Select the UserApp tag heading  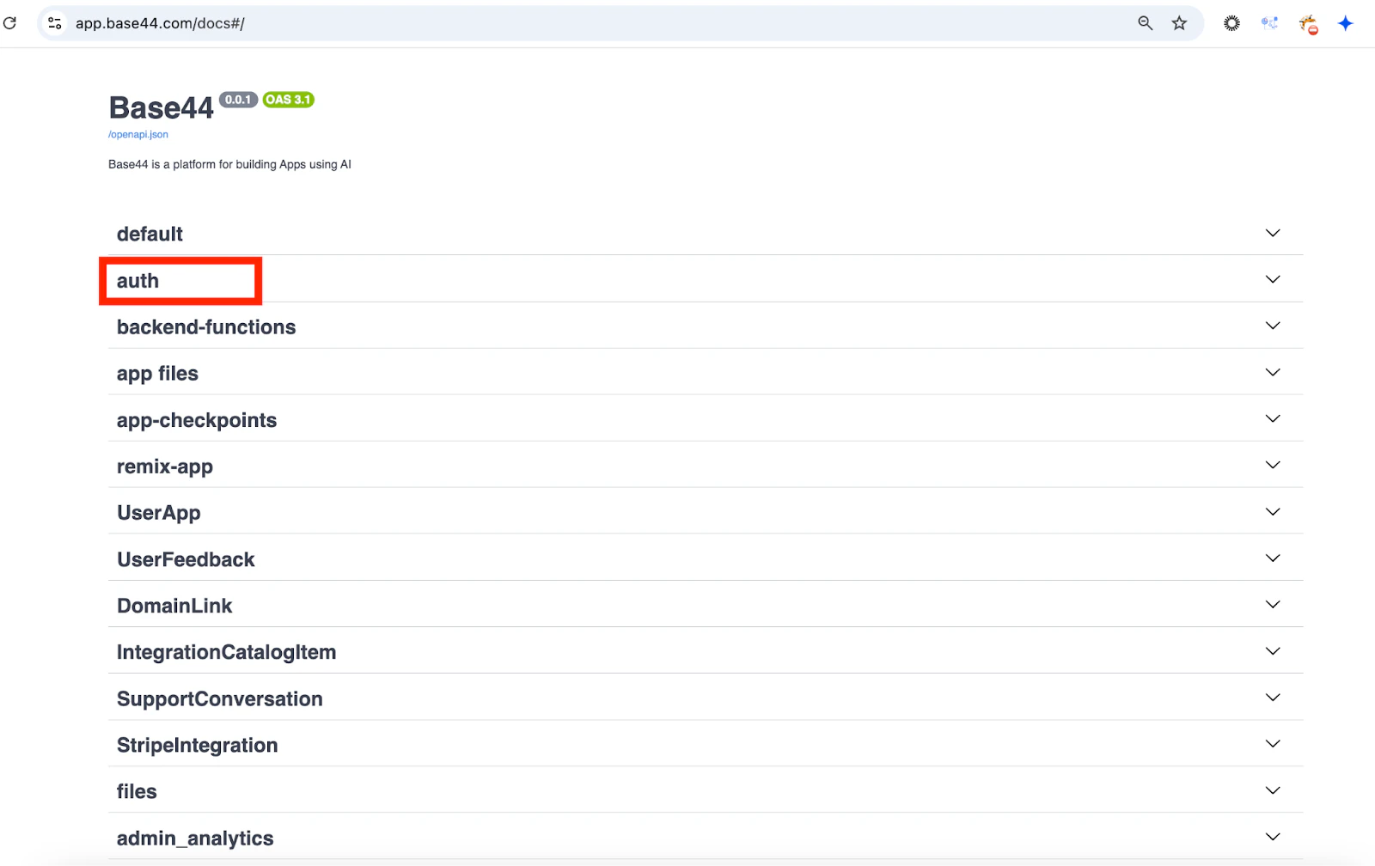[159, 513]
